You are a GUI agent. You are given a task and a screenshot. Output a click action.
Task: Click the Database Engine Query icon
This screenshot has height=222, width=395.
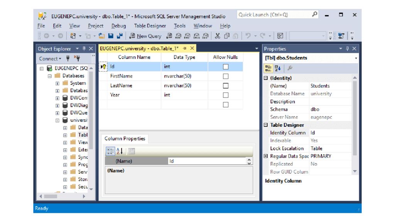tap(169, 36)
